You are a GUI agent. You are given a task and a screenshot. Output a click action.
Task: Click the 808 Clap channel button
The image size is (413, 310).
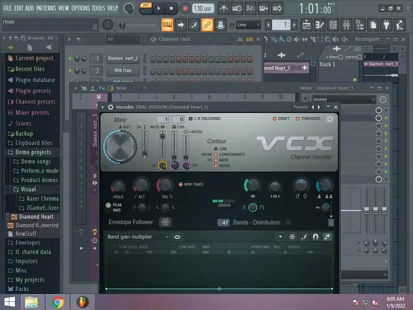click(123, 70)
